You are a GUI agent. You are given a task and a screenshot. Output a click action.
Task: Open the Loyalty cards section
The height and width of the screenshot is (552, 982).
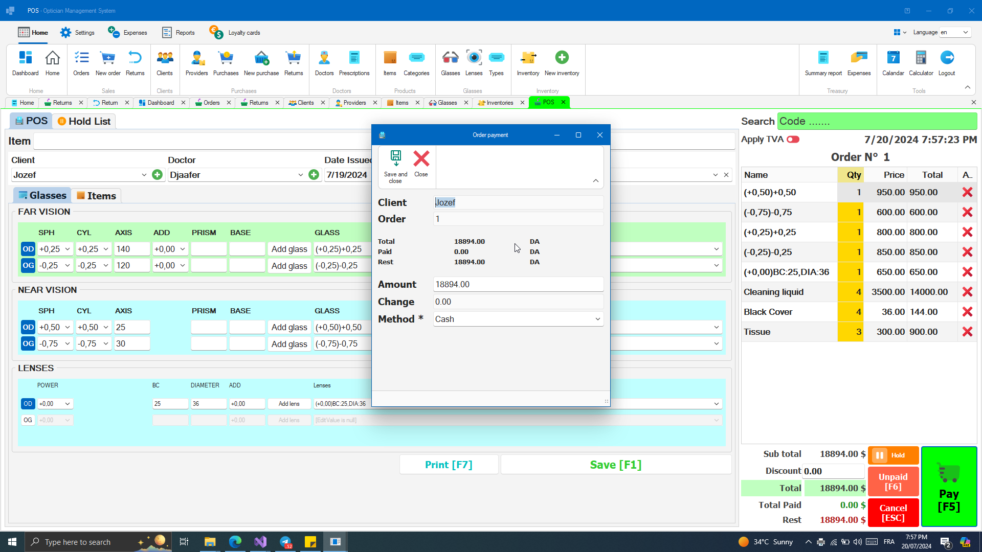(x=234, y=32)
